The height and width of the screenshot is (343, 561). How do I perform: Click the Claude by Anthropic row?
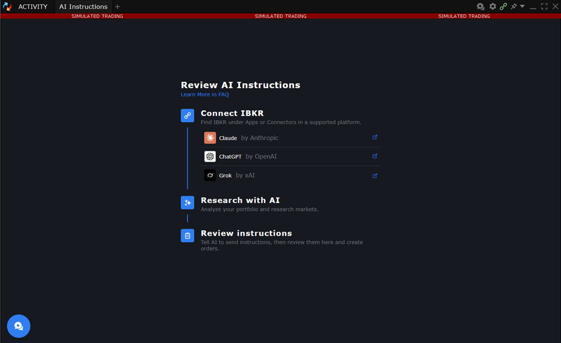click(290, 138)
